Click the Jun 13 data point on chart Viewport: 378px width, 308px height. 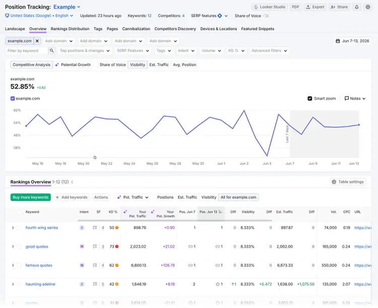[359, 125]
